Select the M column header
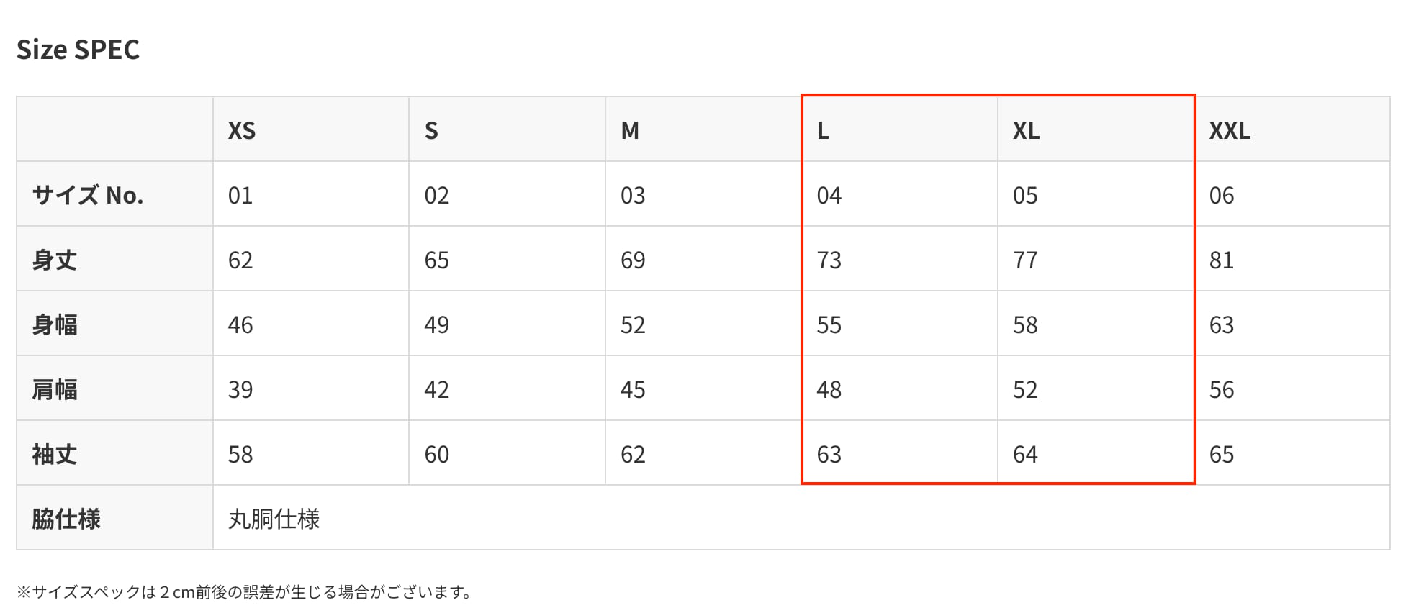This screenshot has width=1411, height=613. (x=630, y=130)
